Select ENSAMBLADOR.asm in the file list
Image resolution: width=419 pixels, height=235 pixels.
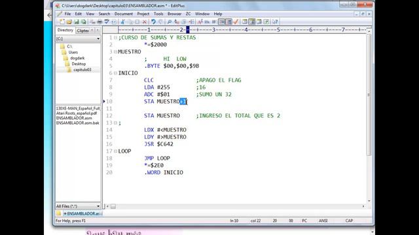point(74,118)
